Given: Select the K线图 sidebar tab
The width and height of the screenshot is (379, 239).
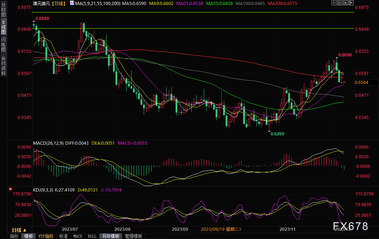Looking at the screenshot, I should coord(3,27).
